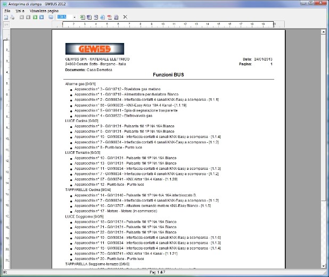Click '24069 Cenate Sotto - Bergamo - Italia'

95,64
